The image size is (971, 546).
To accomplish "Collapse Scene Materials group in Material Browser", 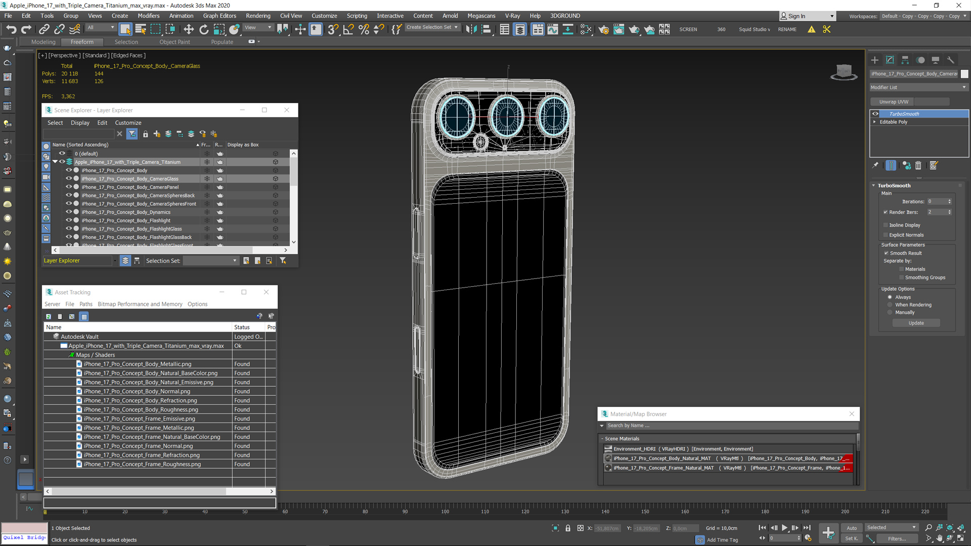I will point(602,439).
